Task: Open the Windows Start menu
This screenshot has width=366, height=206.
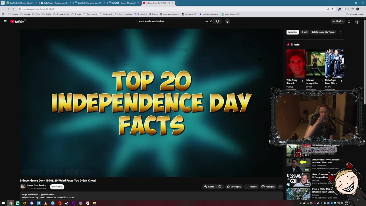Action: coord(3,203)
